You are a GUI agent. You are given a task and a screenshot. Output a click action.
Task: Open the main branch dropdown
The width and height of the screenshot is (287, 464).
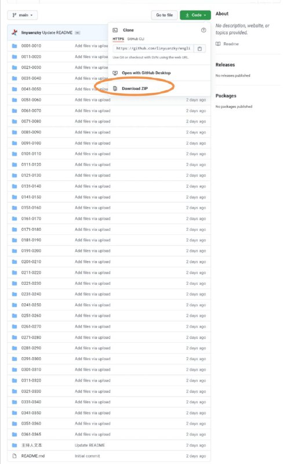tap(23, 15)
